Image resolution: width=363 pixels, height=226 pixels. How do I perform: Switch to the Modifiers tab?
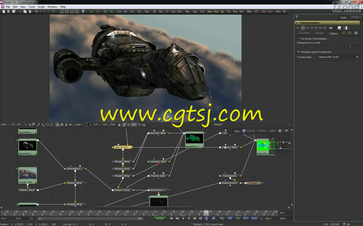pos(356,17)
